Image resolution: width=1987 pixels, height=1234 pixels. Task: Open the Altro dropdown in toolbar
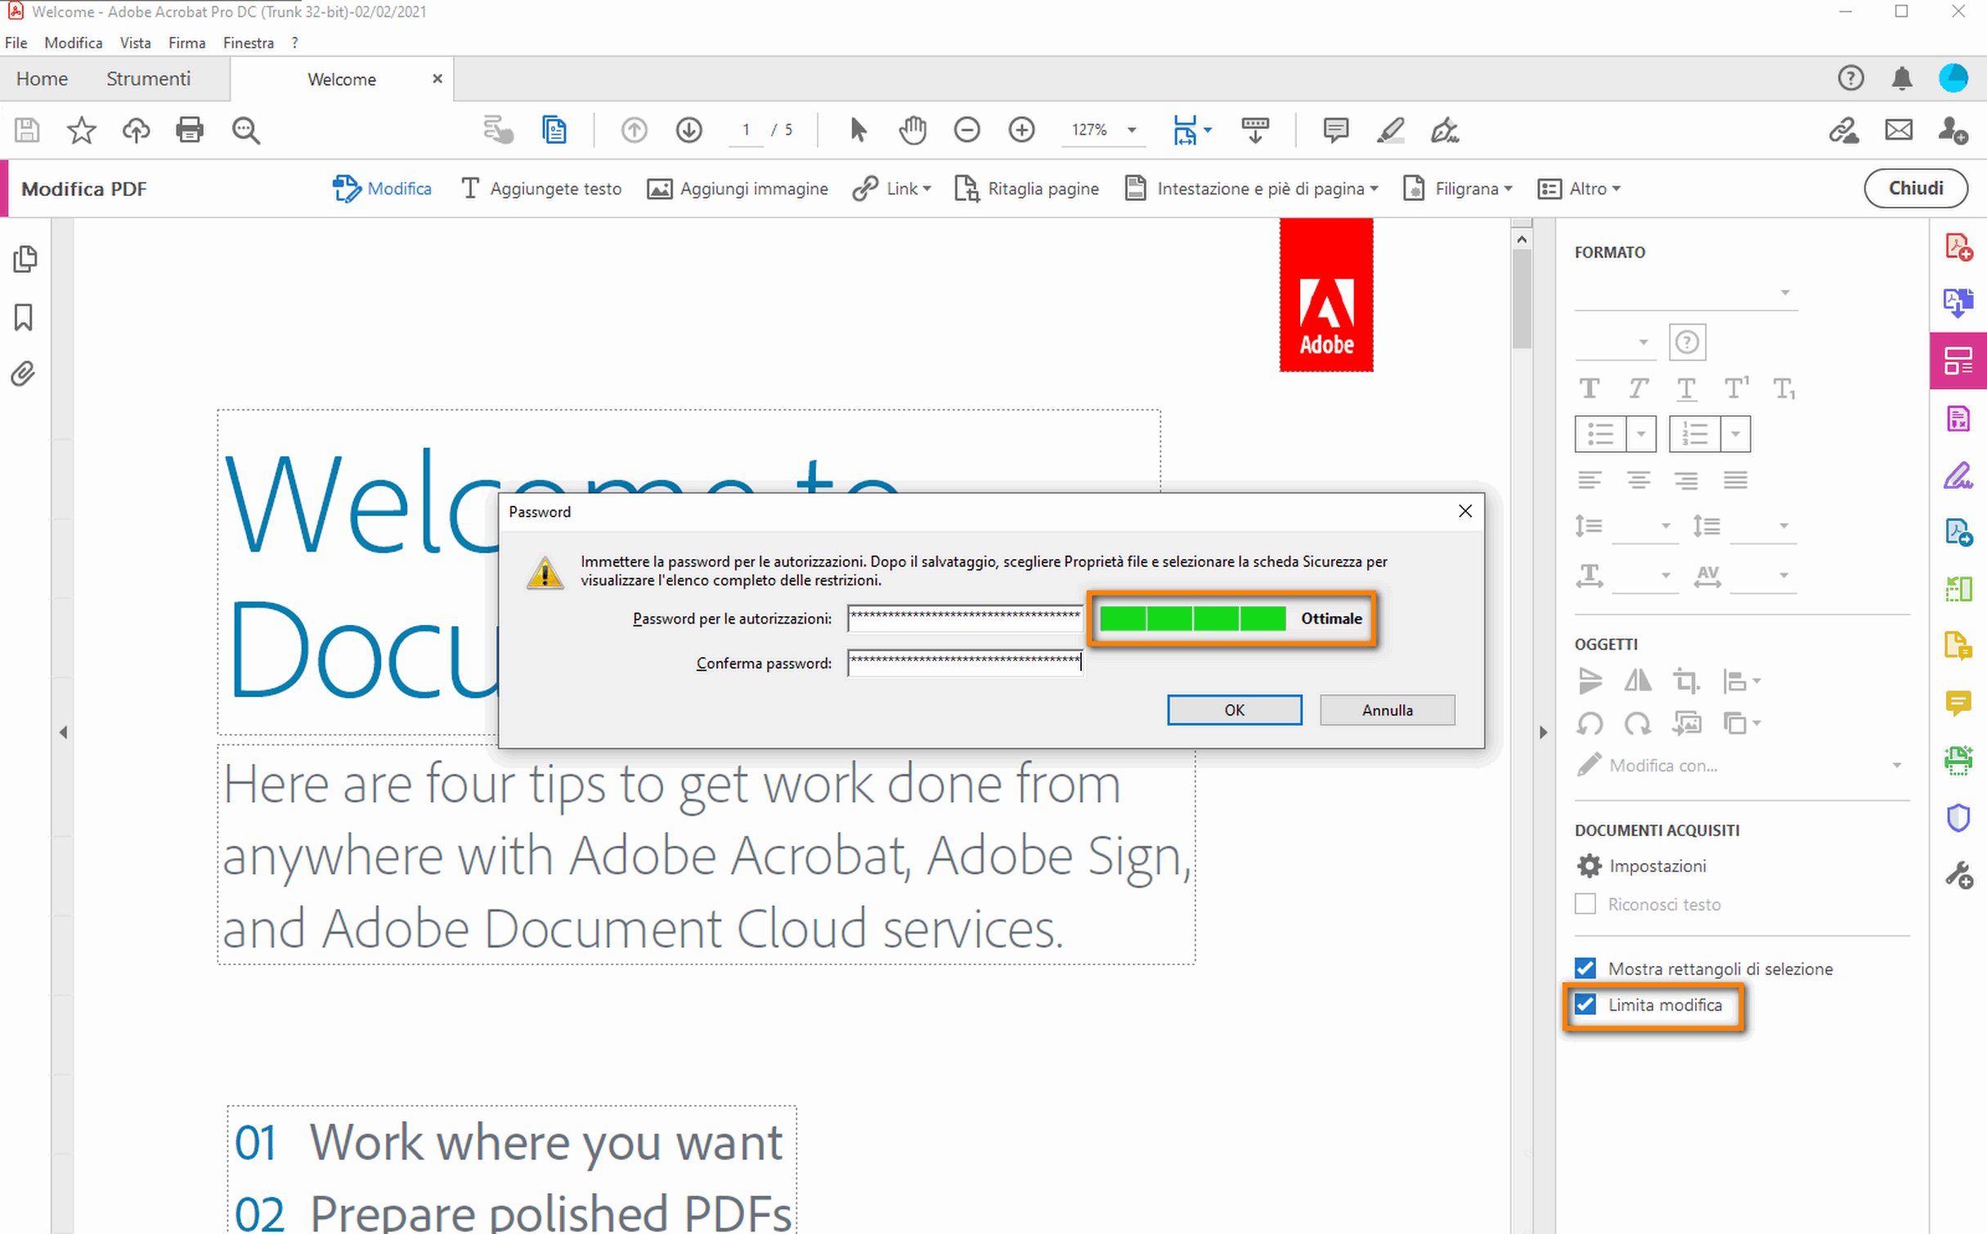1617,188
